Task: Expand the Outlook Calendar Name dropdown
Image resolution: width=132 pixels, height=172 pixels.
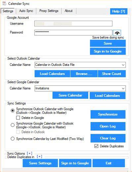Action: tap(80, 65)
